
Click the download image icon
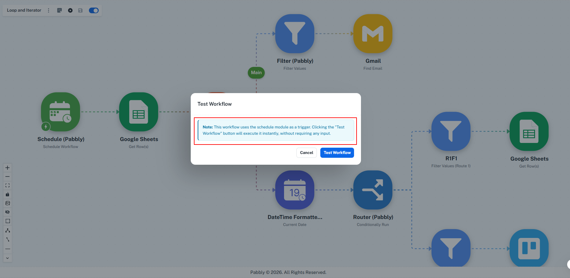pos(8,203)
